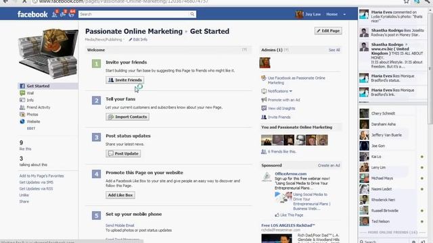
Task: Click Create an Ad link
Action: tap(329, 165)
